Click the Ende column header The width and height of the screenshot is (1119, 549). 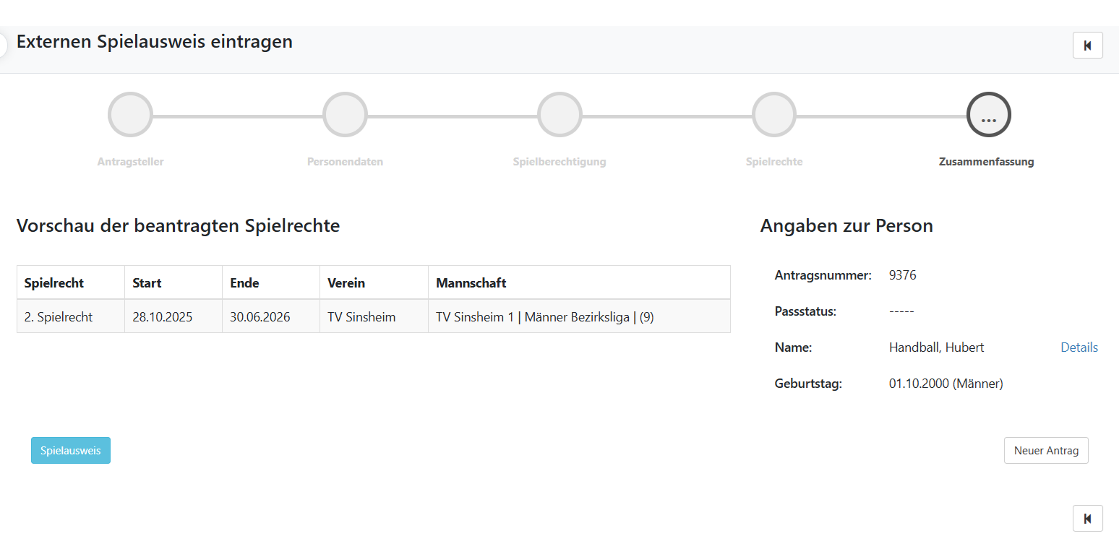tap(244, 283)
